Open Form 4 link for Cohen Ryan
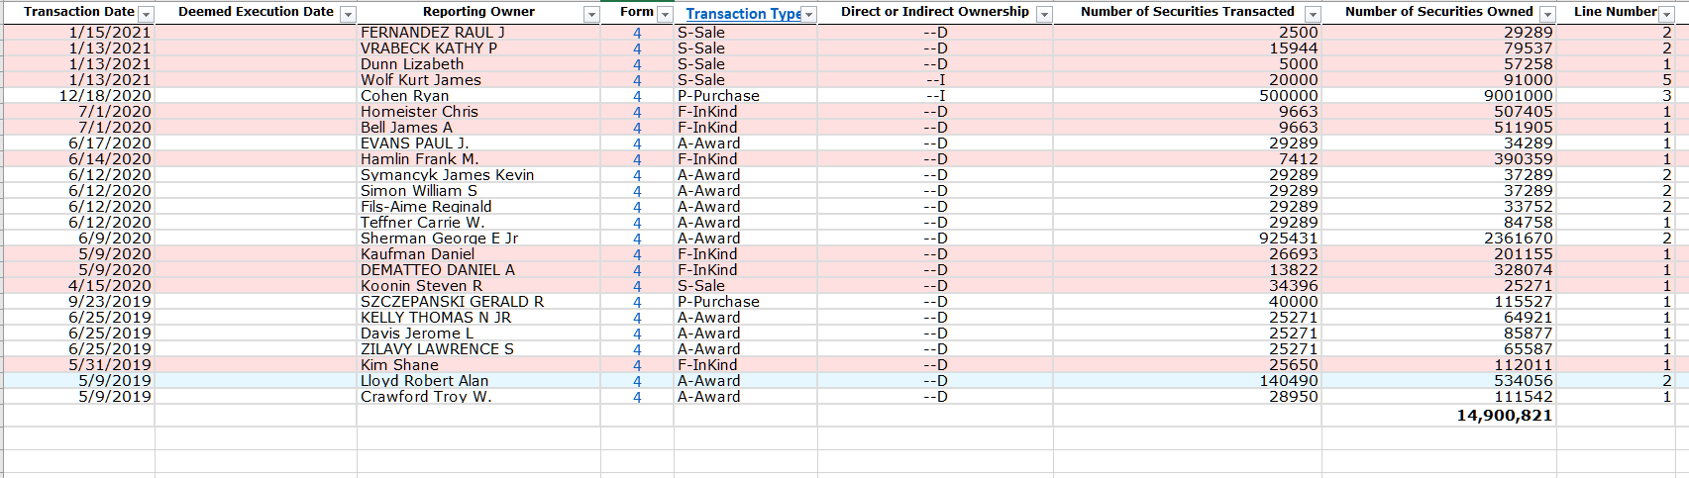Screen dimensions: 1689x478 pyautogui.click(x=637, y=96)
